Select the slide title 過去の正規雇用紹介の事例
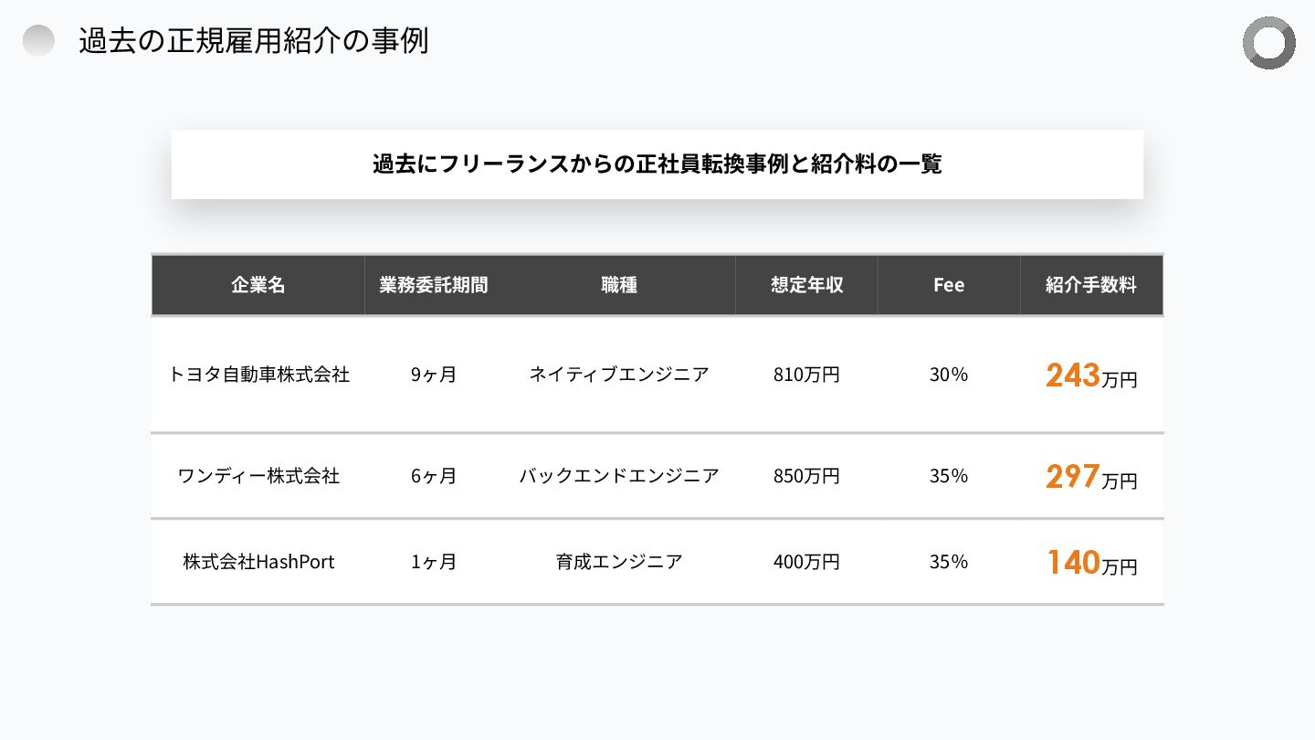The height and width of the screenshot is (740, 1315). coord(253,41)
